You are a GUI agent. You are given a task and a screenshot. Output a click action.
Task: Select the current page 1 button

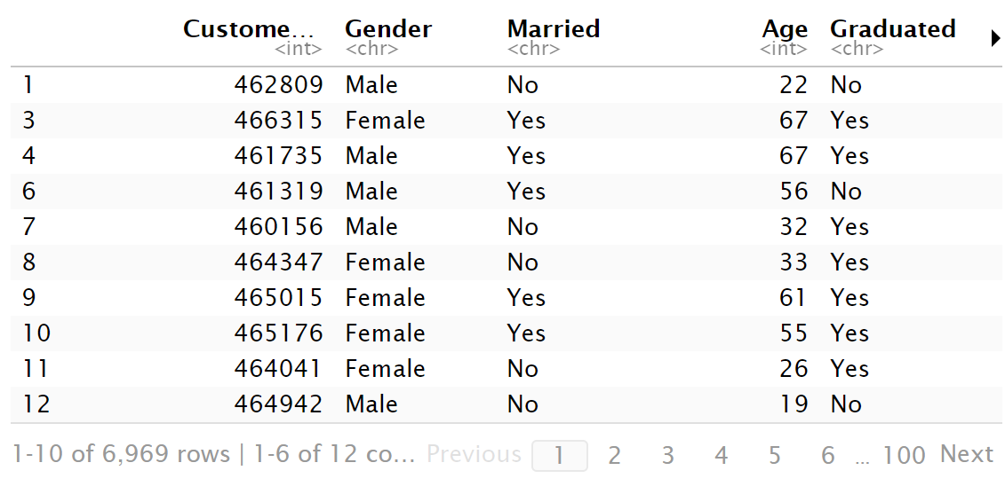coord(560,456)
